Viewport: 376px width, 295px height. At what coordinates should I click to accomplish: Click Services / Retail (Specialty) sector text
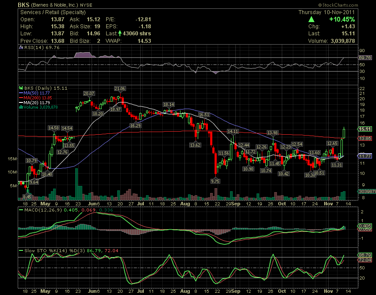click(53, 12)
